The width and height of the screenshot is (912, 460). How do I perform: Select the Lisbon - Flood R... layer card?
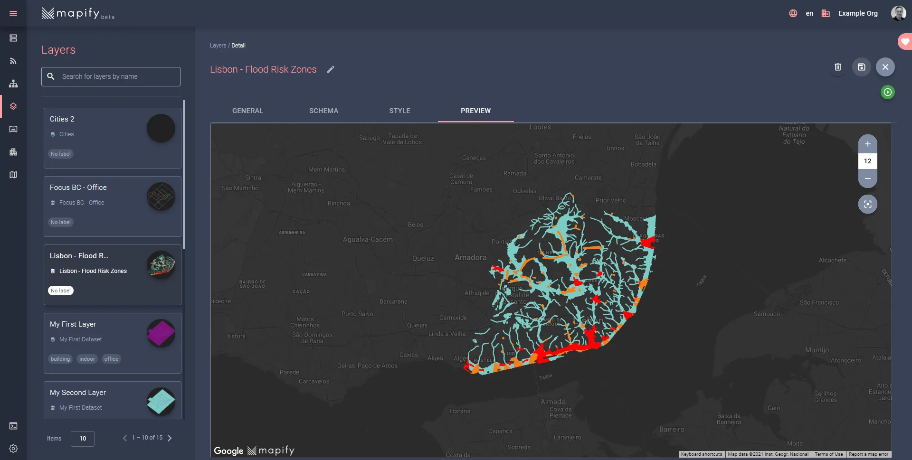point(113,275)
